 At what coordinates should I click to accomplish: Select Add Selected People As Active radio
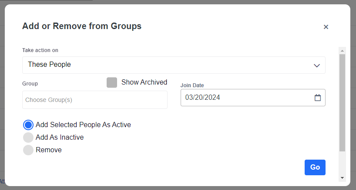pyautogui.click(x=28, y=125)
